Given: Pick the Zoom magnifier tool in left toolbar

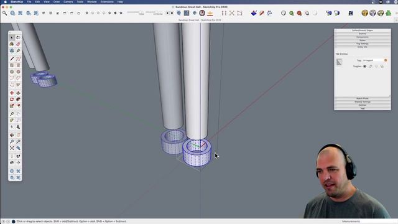Looking at the screenshot, I should click(12, 142).
